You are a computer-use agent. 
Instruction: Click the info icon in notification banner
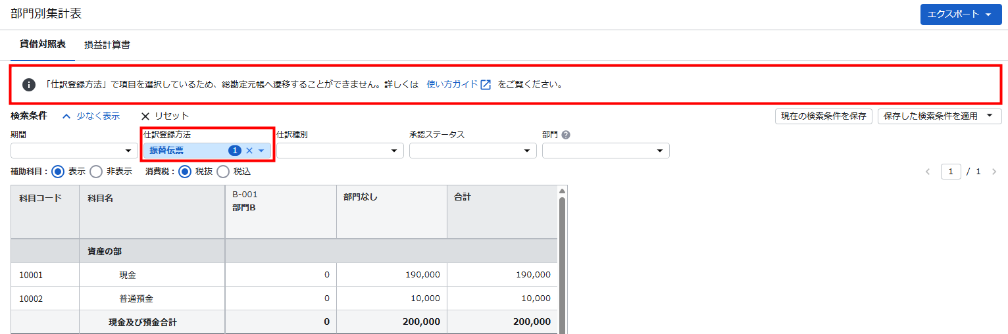[29, 85]
